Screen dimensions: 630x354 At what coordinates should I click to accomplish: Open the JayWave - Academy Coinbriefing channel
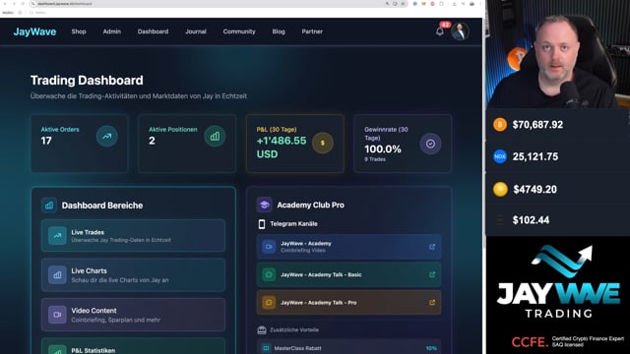348,247
